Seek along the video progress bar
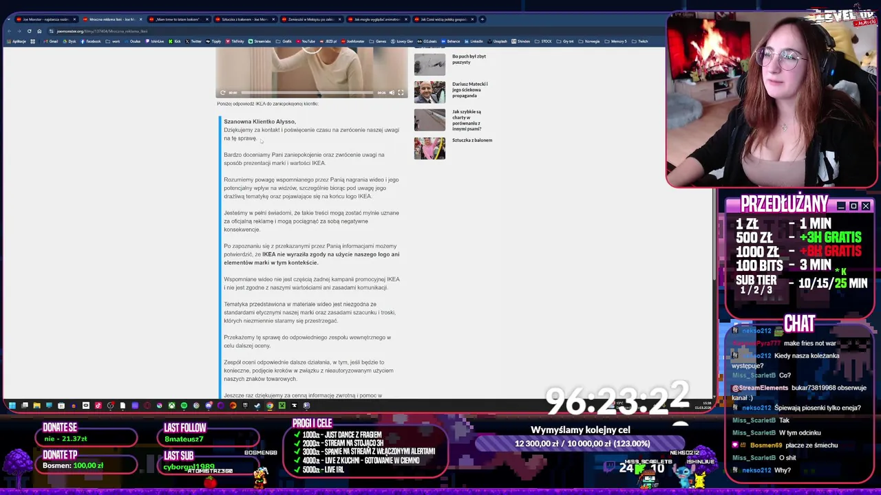The image size is (881, 495). [x=307, y=92]
